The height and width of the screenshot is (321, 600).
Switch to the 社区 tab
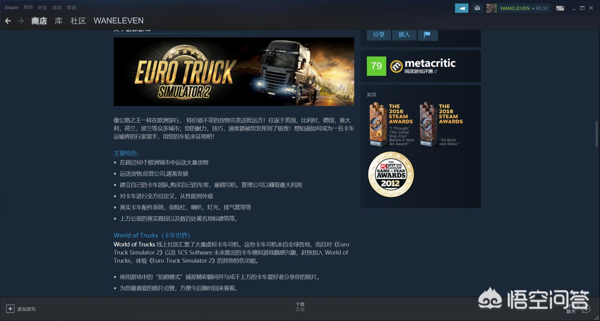78,21
